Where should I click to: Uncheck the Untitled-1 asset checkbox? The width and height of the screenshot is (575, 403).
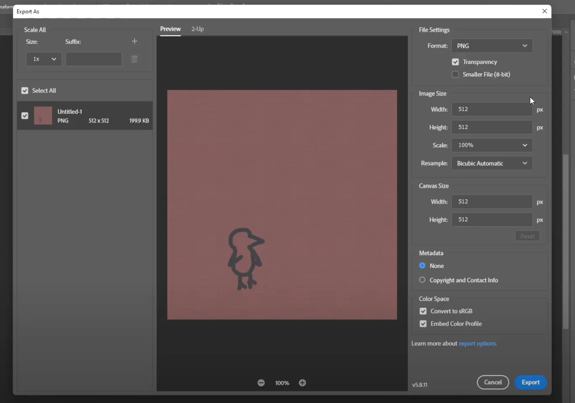click(25, 116)
